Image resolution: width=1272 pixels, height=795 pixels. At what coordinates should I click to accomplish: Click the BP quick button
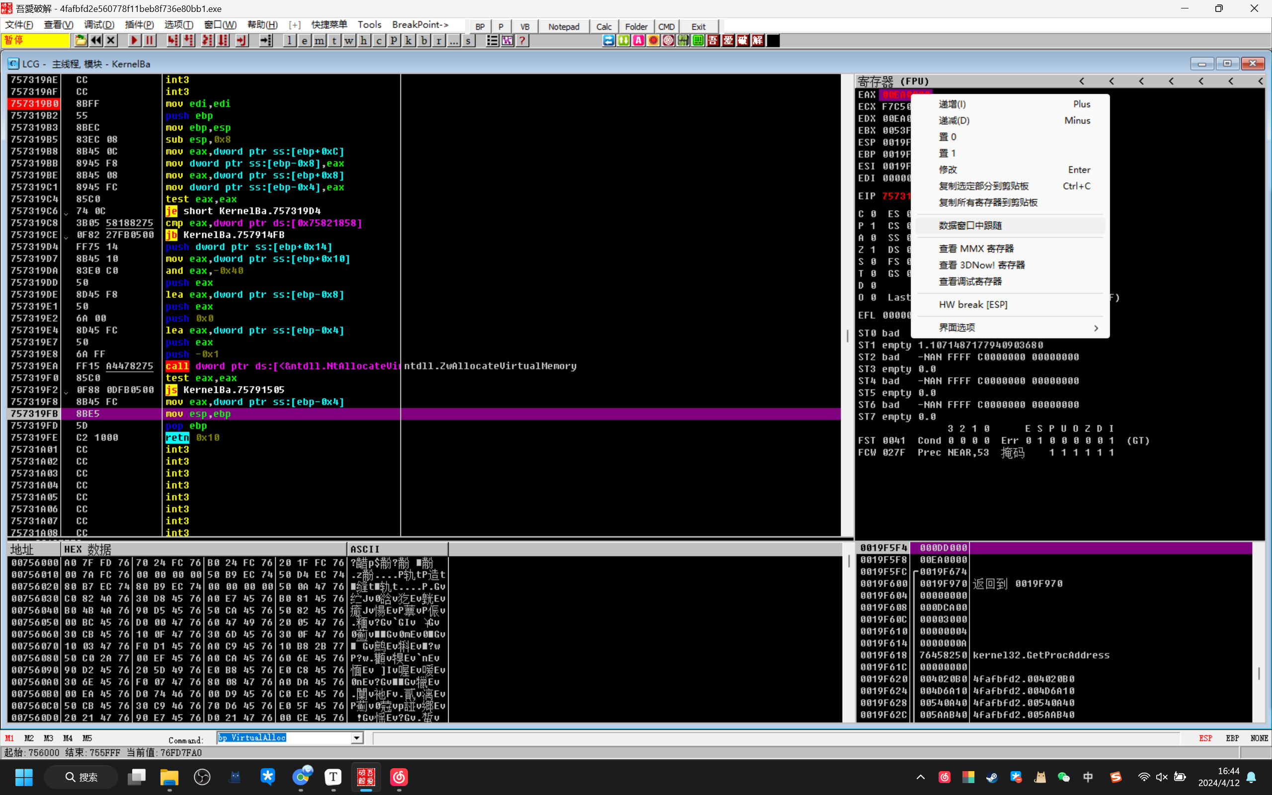click(480, 27)
